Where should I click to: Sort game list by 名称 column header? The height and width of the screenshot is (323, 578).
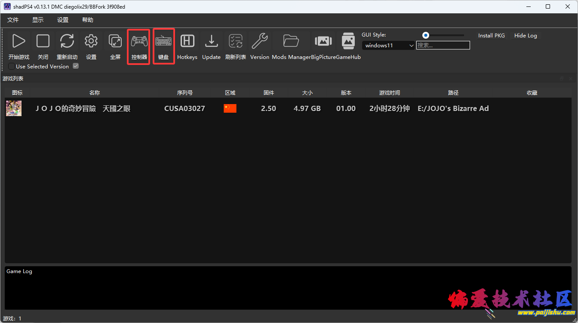coord(95,93)
